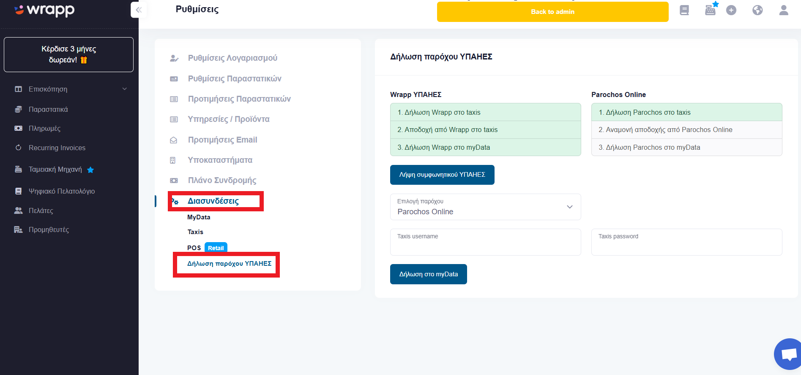Open Πλάνο Συνδρομής settings
801x375 pixels.
coord(222,180)
